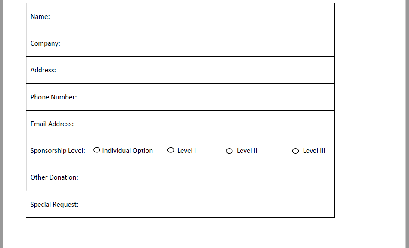Choose the Level II radio button
The height and width of the screenshot is (248, 409).
[229, 151]
